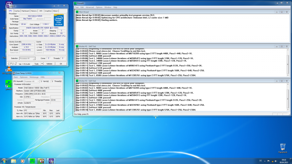Switch to Prime95 taskbar button

(32, 161)
